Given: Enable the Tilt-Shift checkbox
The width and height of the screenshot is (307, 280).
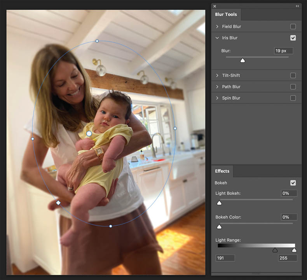Looking at the screenshot, I should click(293, 75).
